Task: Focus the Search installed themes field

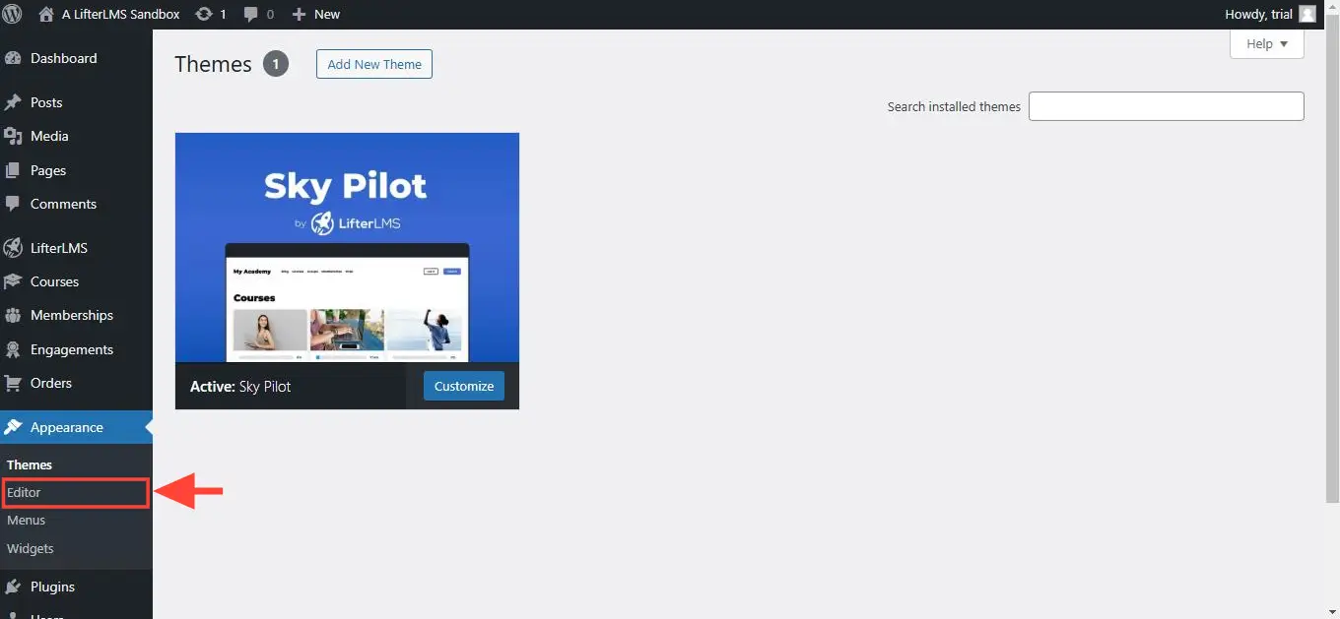Action: pyautogui.click(x=1167, y=106)
